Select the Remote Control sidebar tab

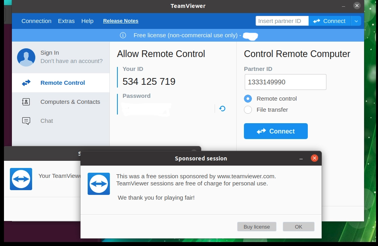coord(61,82)
